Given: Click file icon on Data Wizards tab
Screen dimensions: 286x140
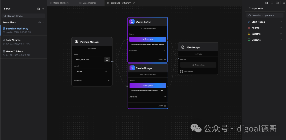Looking at the screenshot, I should point(81,3).
